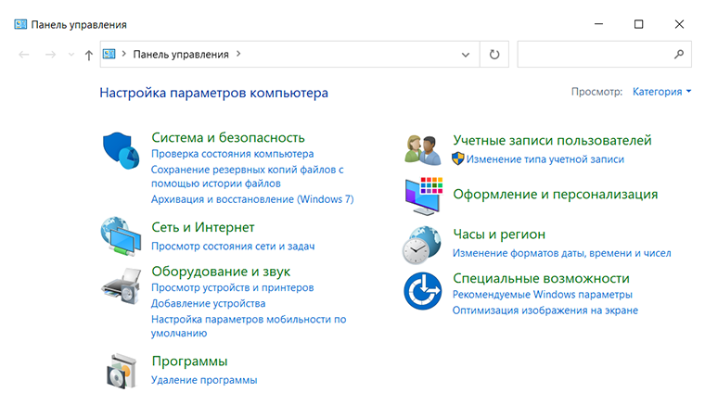The height and width of the screenshot is (418, 705).
Task: Select Панель управления breadcrumb item
Action: click(181, 55)
